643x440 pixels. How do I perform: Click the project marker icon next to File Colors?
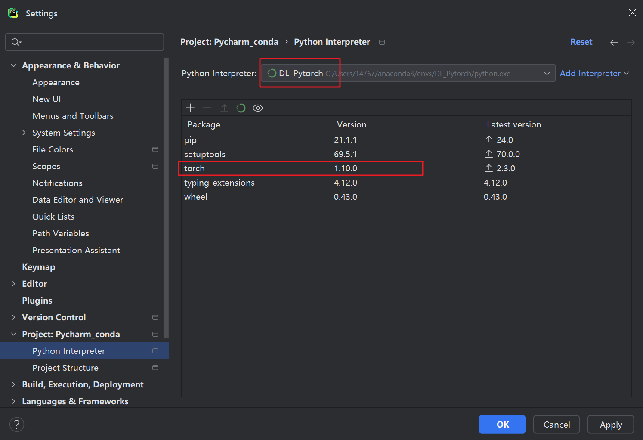[155, 149]
